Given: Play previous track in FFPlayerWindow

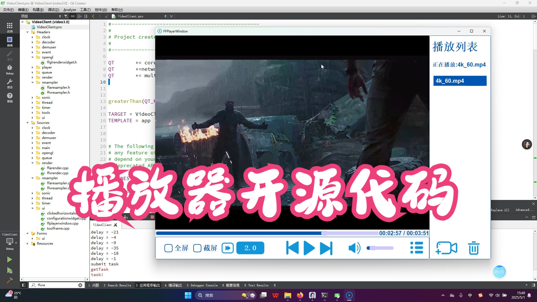Looking at the screenshot, I should (293, 248).
